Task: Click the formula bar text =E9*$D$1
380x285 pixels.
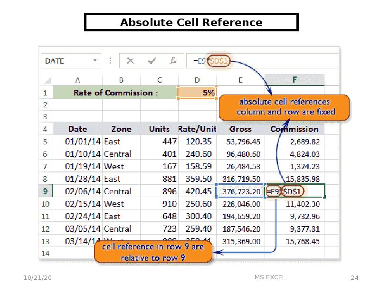Action: (211, 61)
